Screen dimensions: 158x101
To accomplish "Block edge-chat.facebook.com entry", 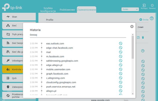I will pos(121,48).
